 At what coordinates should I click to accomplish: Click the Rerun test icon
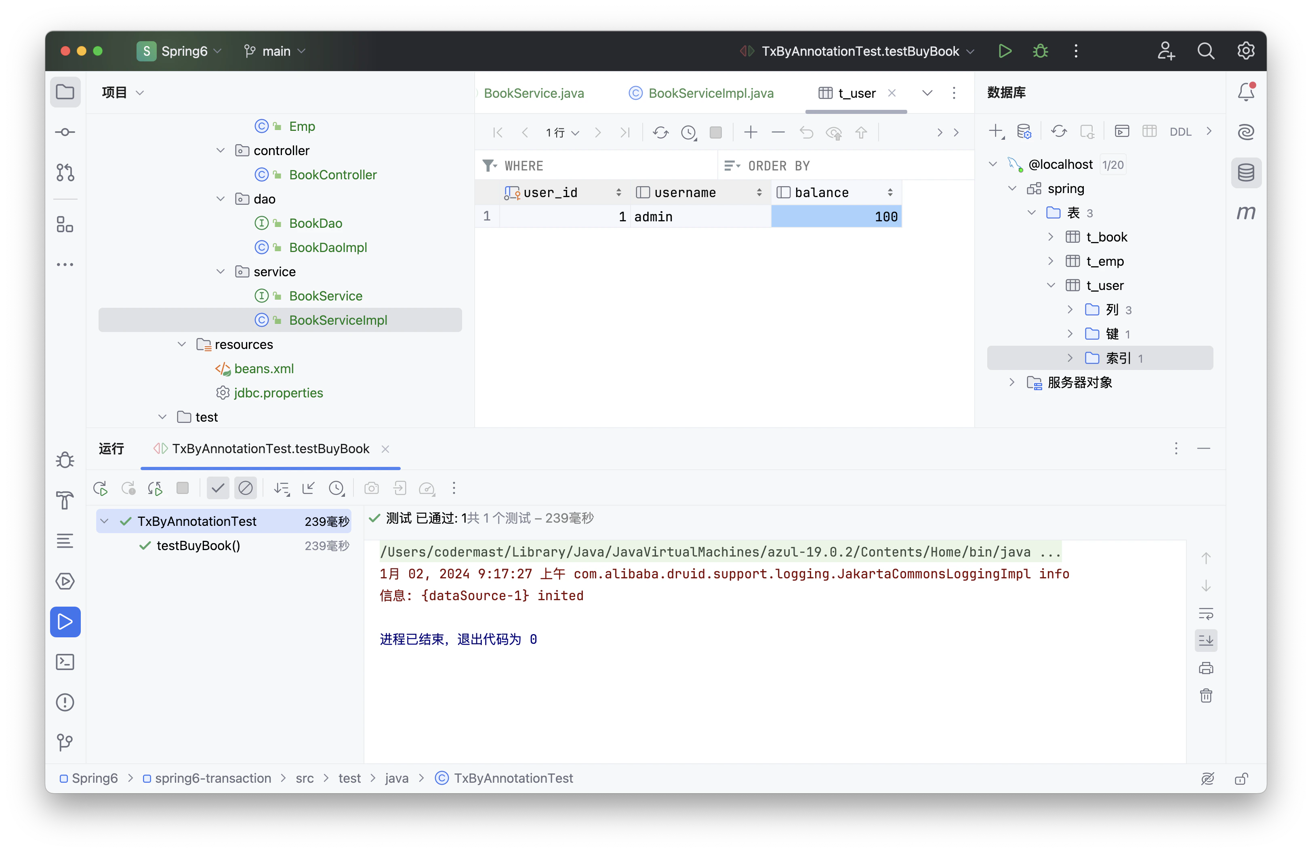point(100,488)
